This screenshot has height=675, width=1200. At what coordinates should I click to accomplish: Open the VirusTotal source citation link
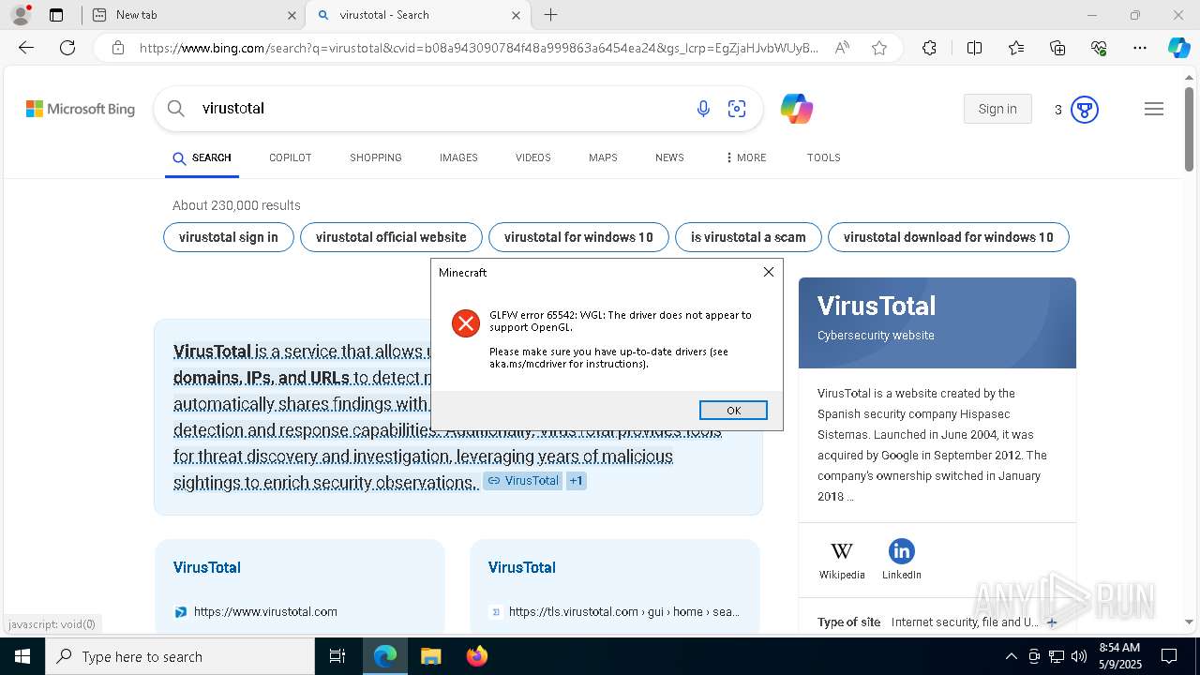(x=522, y=481)
